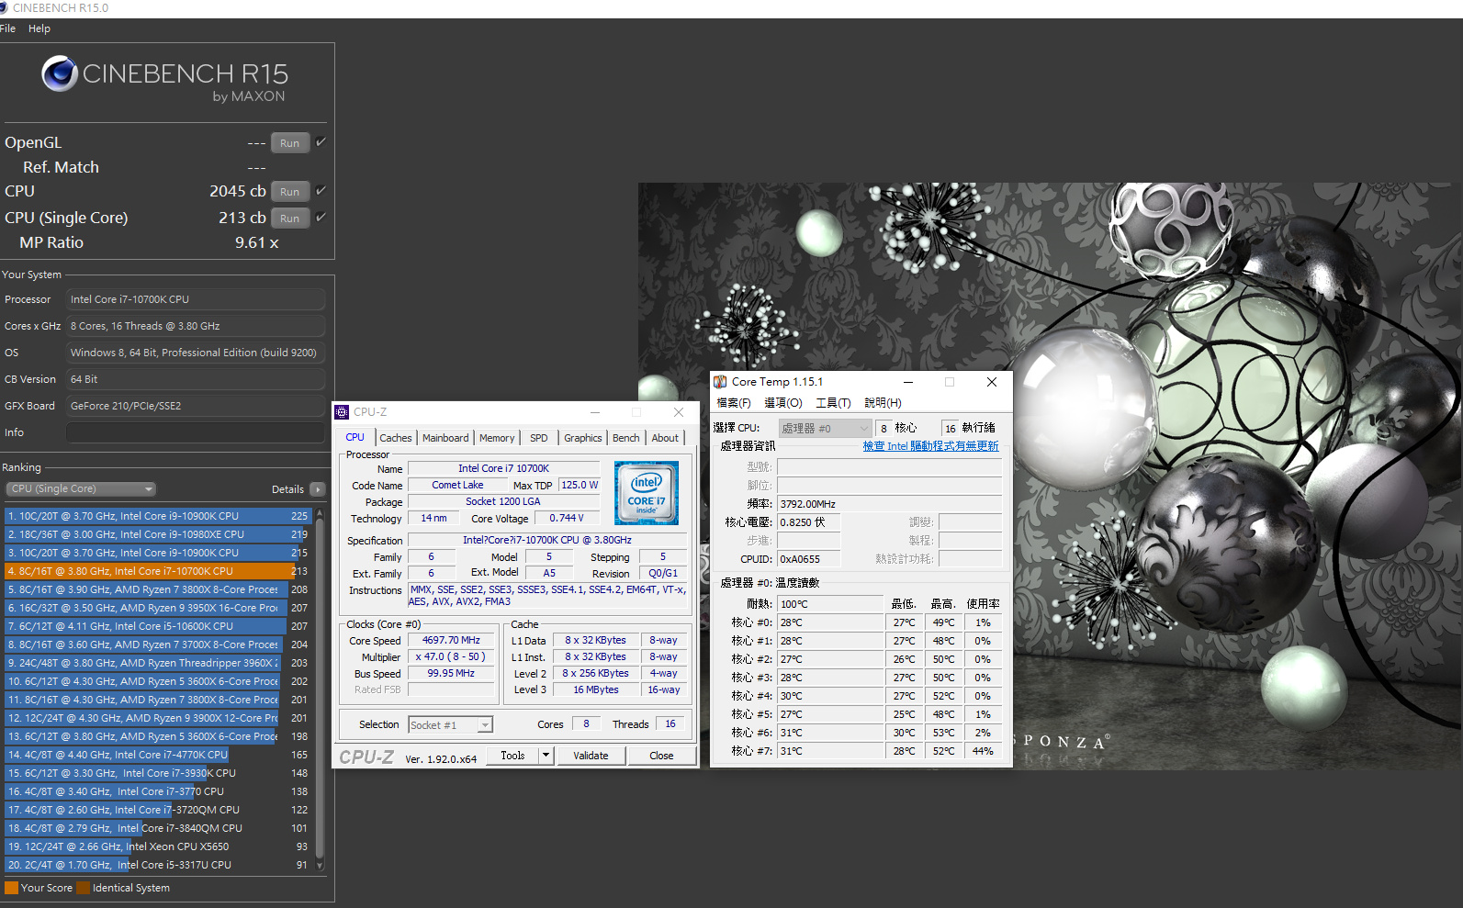Select ranking row 5 Ryzen 7 3800X
The width and height of the screenshot is (1463, 908).
click(158, 589)
